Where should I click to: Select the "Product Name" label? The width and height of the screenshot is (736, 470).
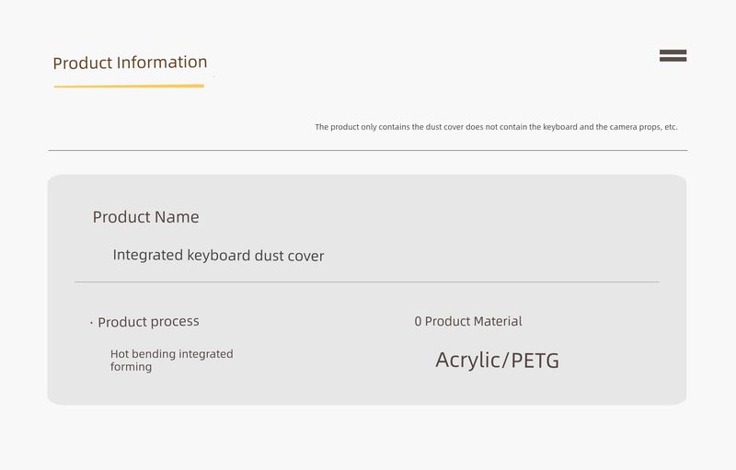coord(145,217)
